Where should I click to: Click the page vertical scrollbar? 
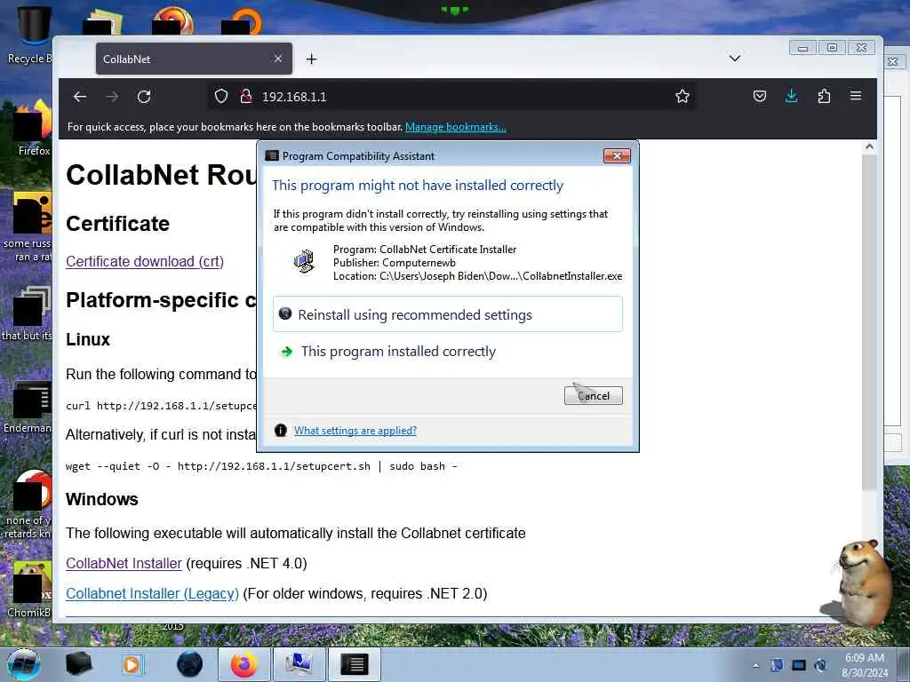[869, 321]
